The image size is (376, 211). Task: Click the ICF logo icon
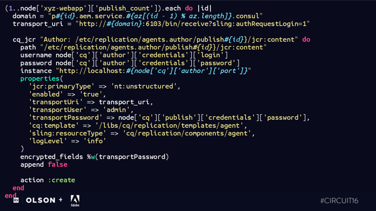click(16, 200)
